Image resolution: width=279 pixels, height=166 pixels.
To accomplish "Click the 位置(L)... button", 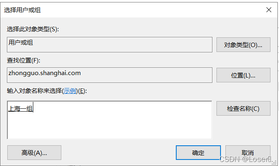I will tap(243, 75).
